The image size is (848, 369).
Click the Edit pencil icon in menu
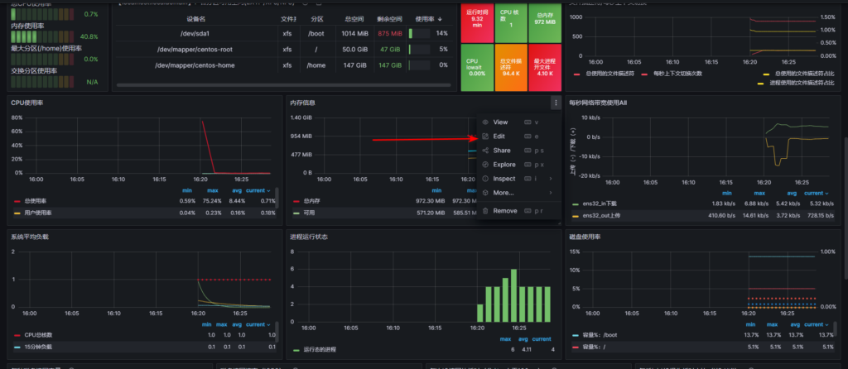[485, 136]
